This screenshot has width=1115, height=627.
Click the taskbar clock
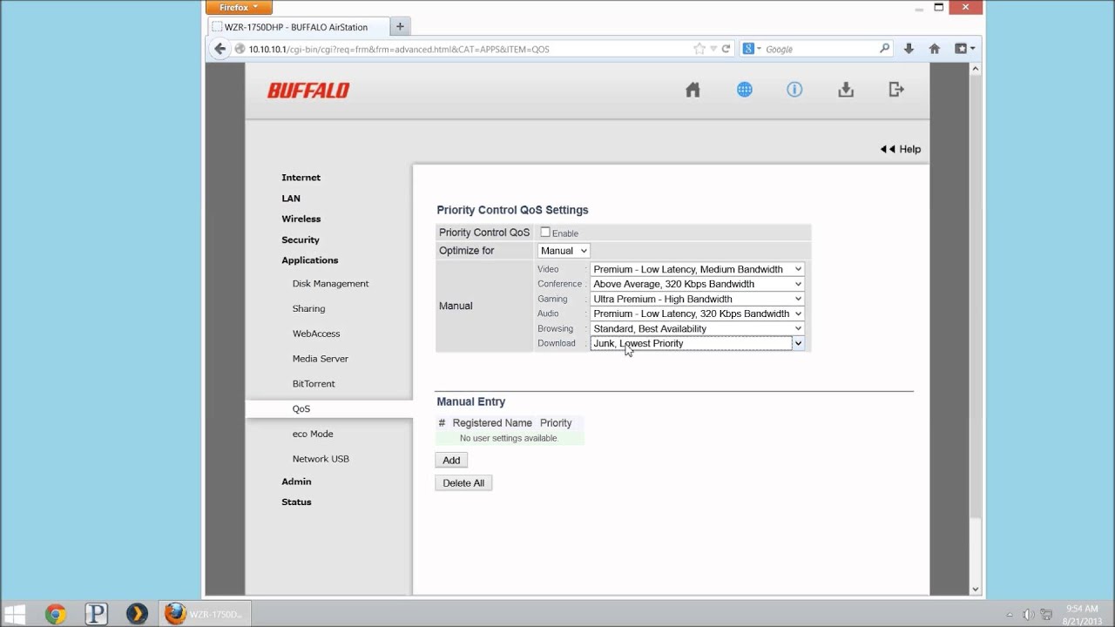(1080, 614)
